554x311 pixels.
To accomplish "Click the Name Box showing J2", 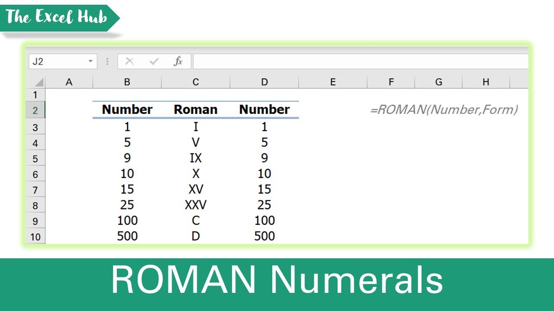I will (63, 61).
